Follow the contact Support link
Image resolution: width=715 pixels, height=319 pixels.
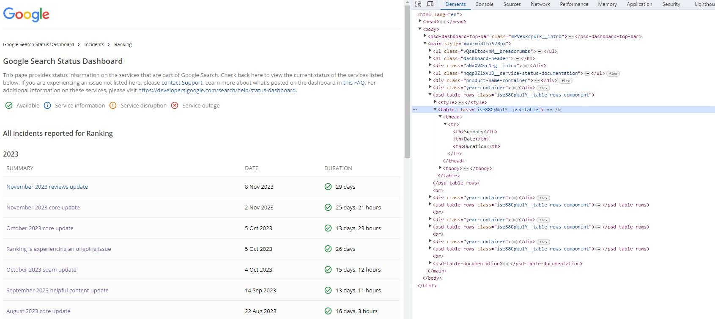pos(182,82)
